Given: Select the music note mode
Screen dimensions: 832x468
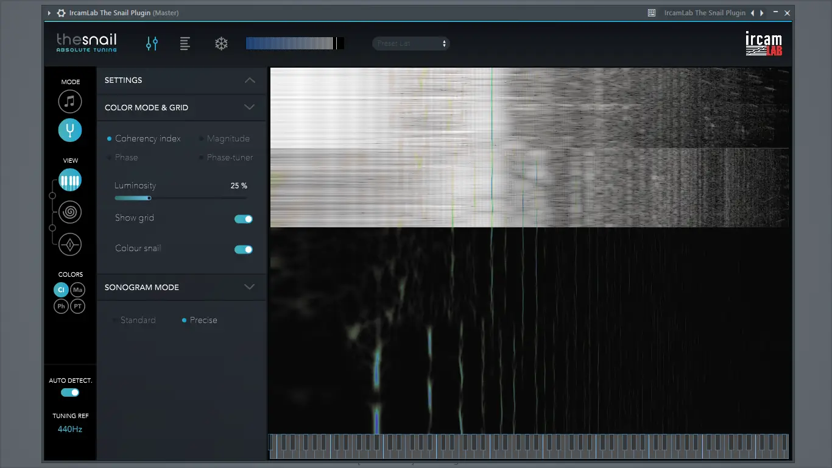Looking at the screenshot, I should click(70, 101).
